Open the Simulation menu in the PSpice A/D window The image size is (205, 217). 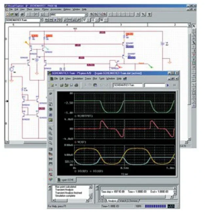pyautogui.click(x=78, y=79)
